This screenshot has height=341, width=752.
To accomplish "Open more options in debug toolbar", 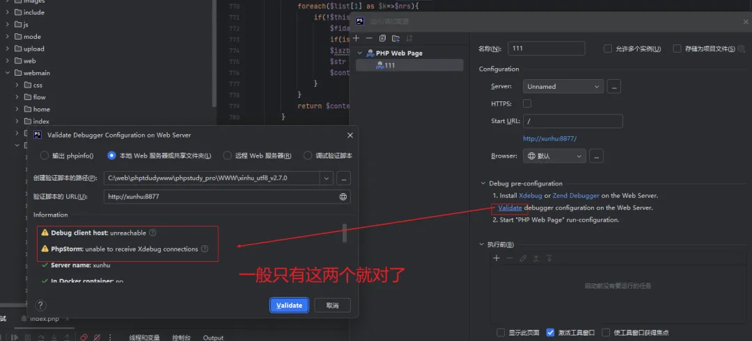I will click(110, 337).
